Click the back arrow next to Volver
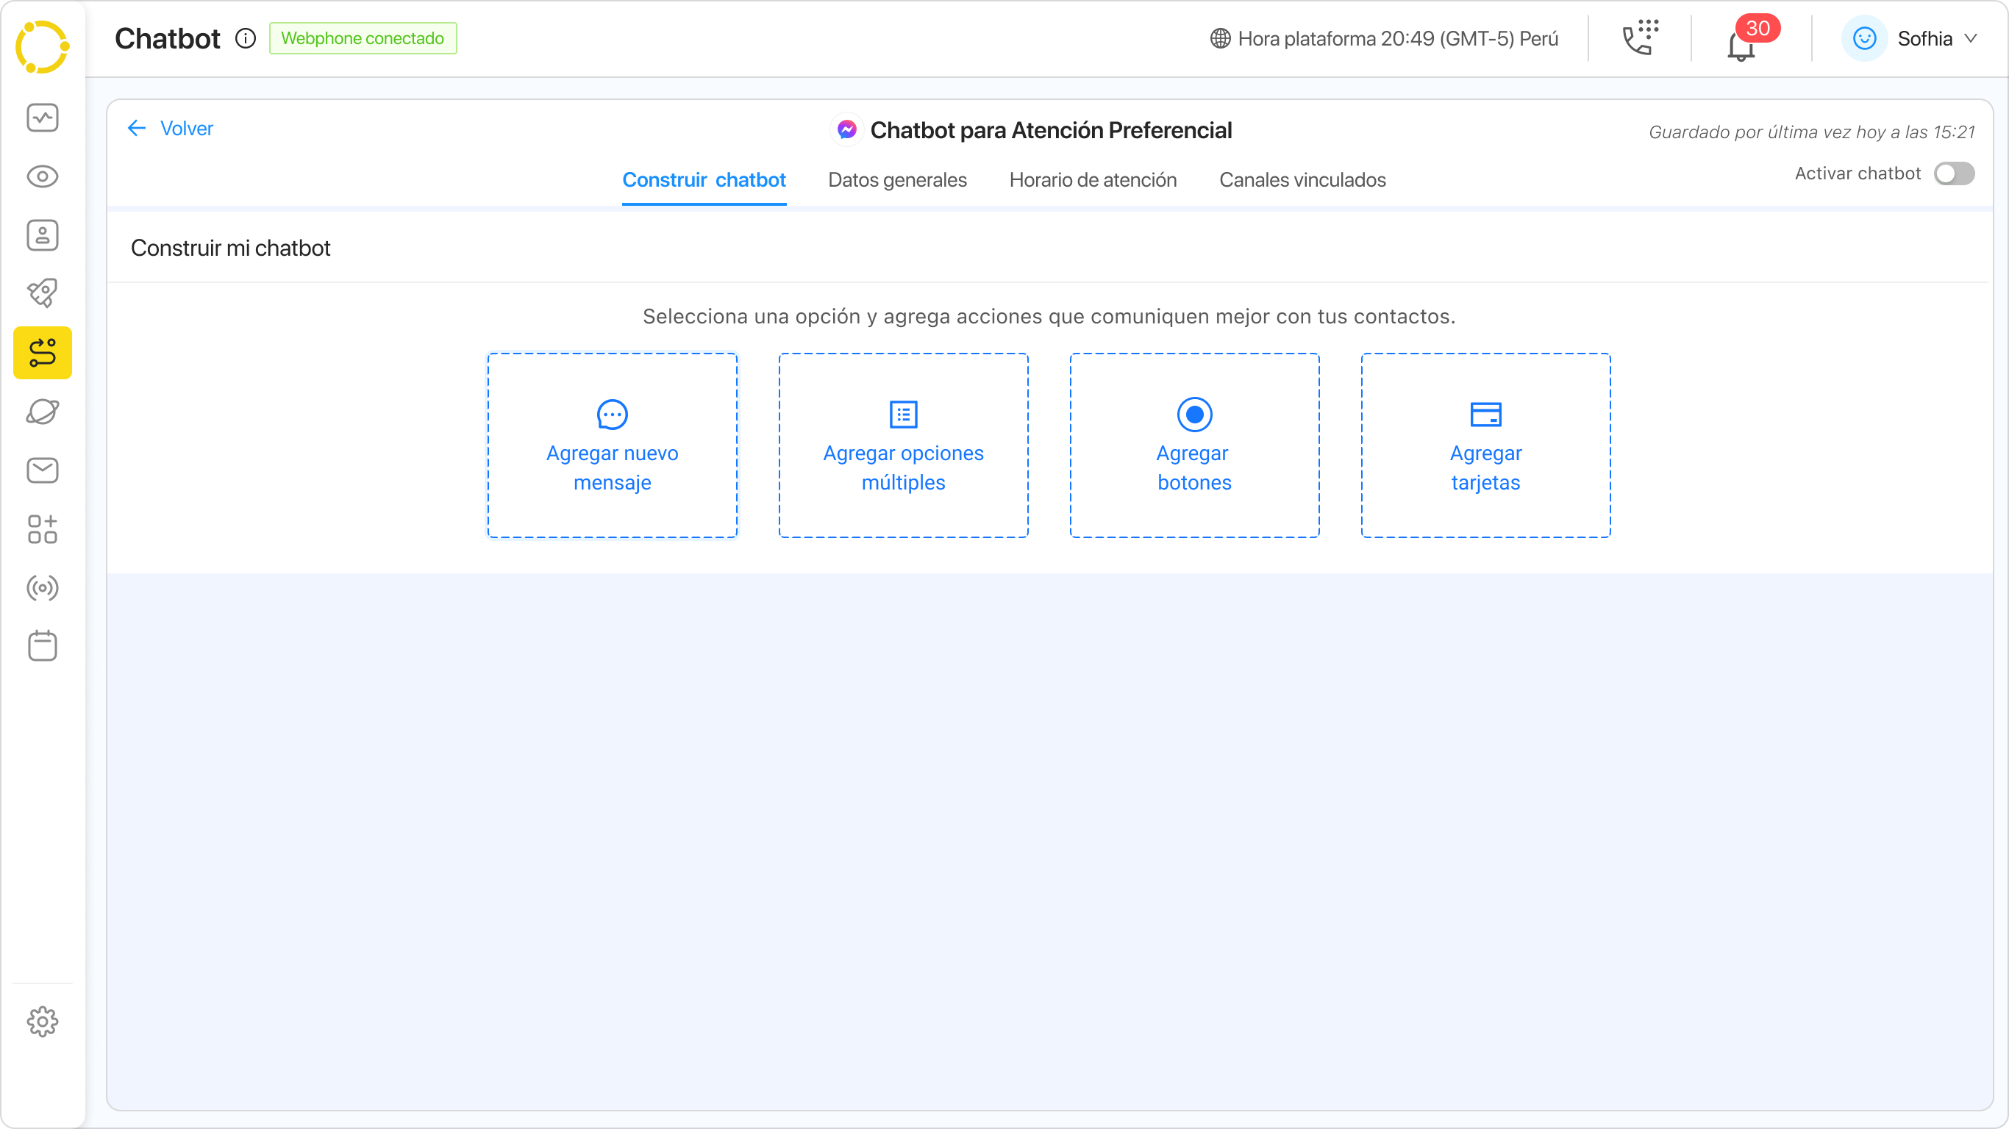Screen dimensions: 2009x1129 pyautogui.click(x=137, y=128)
